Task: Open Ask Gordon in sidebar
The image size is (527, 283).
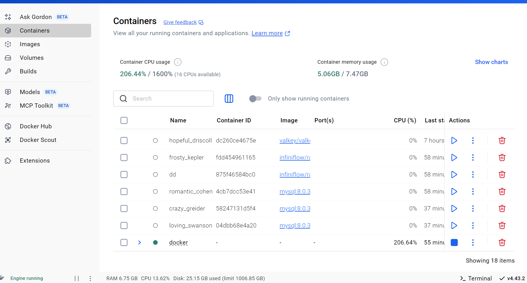Action: tap(46, 17)
